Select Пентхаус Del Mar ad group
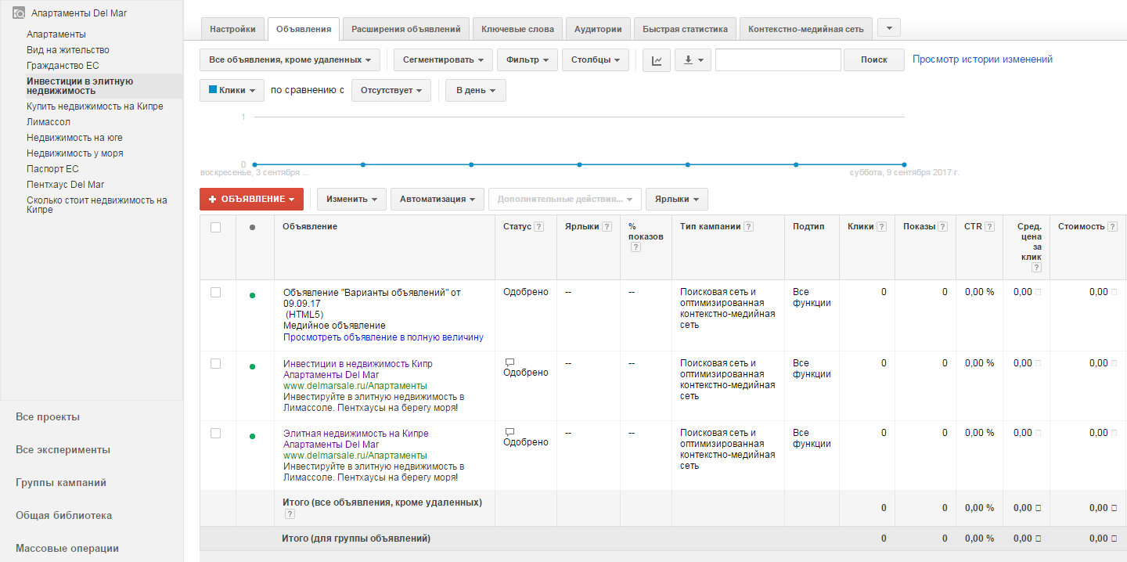The image size is (1127, 562). pyautogui.click(x=66, y=185)
